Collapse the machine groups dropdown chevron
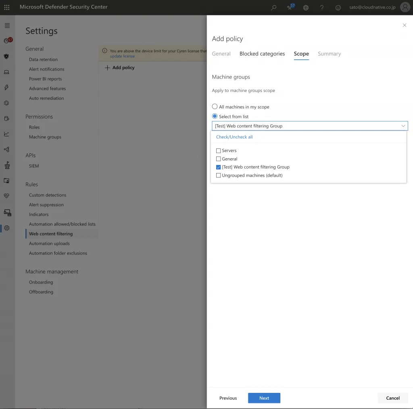Viewport: 413px width, 409px height. 403,126
